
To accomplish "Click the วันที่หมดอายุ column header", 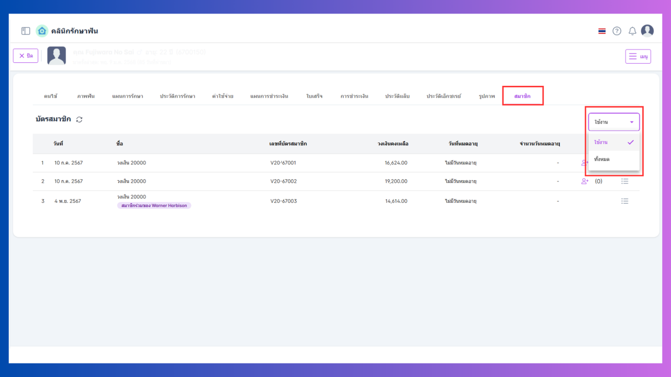I will (463, 144).
